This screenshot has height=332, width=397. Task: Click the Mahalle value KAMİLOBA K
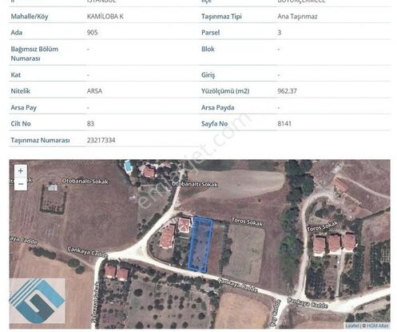click(105, 16)
